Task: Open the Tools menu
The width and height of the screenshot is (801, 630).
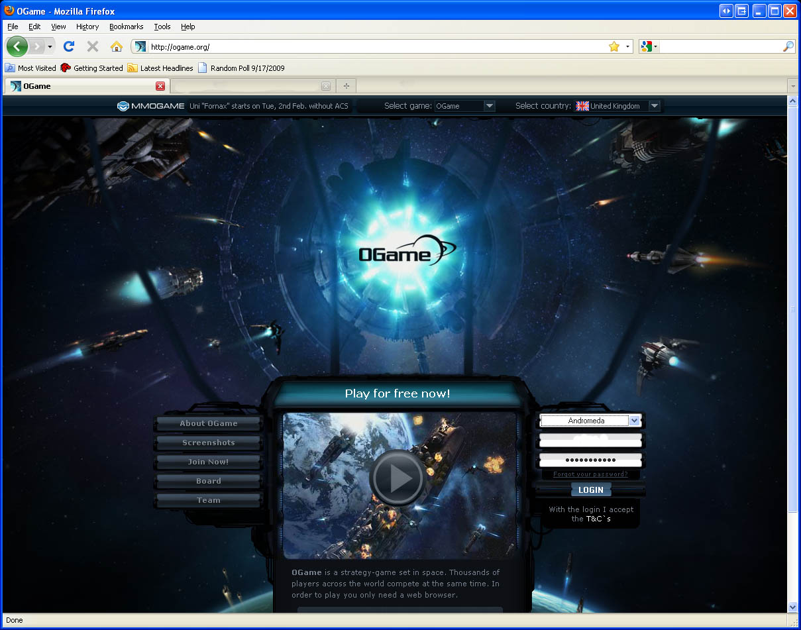Action: 162,26
